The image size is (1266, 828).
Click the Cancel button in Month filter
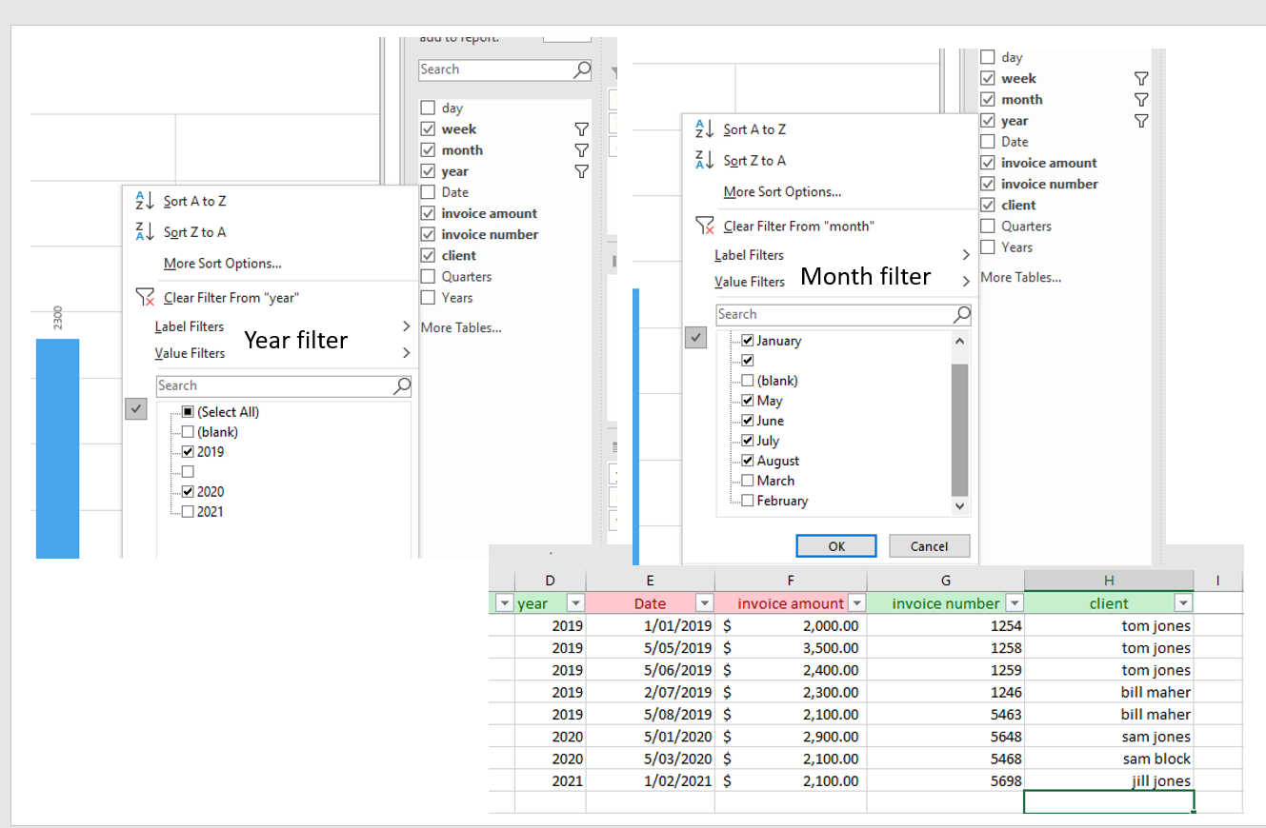coord(929,545)
